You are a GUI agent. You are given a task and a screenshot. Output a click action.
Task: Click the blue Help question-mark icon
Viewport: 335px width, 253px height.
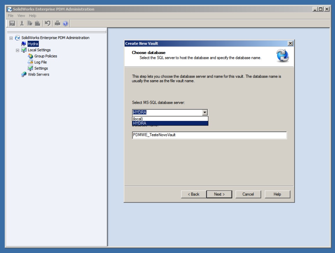pos(65,23)
